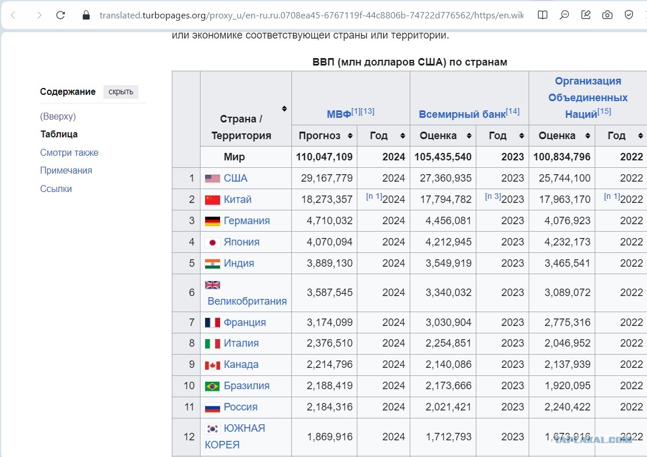
Task: Click the Italy flag icon
Action: [213, 344]
